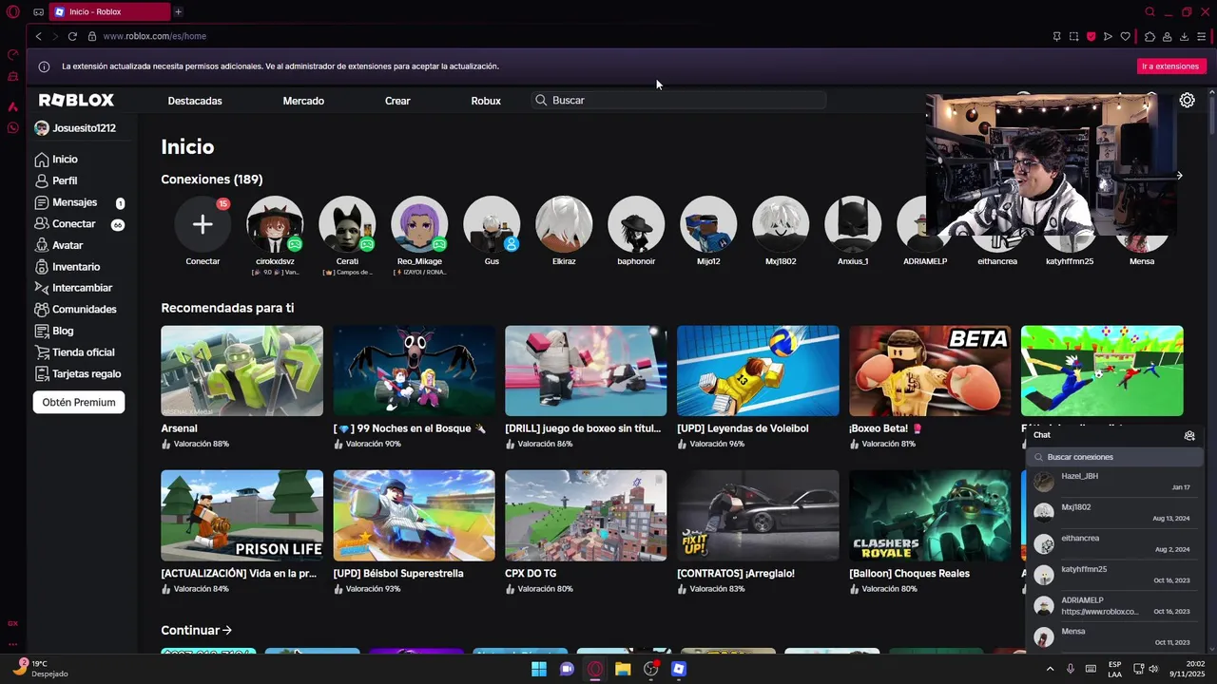The width and height of the screenshot is (1217, 684).
Task: Open Roblox app from taskbar
Action: [x=678, y=669]
